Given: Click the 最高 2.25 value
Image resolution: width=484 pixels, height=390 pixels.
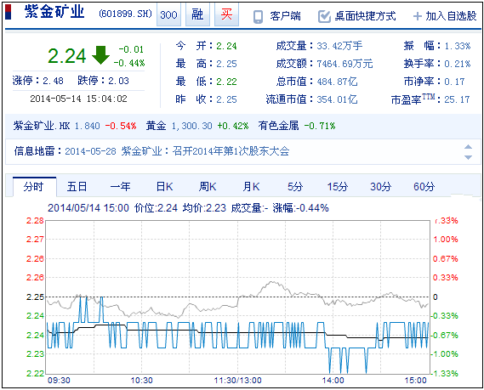Looking at the screenshot, I should (226, 64).
